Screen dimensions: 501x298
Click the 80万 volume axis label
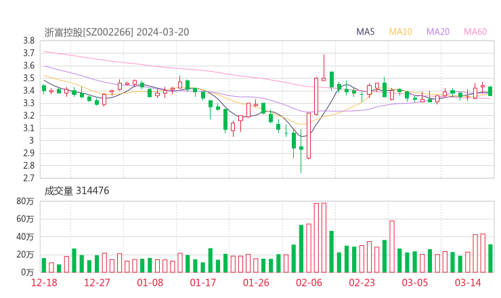point(25,201)
